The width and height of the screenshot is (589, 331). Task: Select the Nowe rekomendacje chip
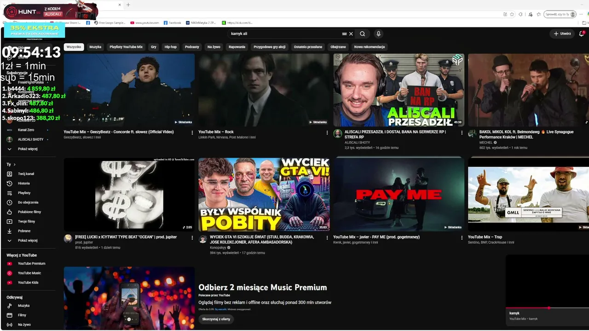click(370, 47)
